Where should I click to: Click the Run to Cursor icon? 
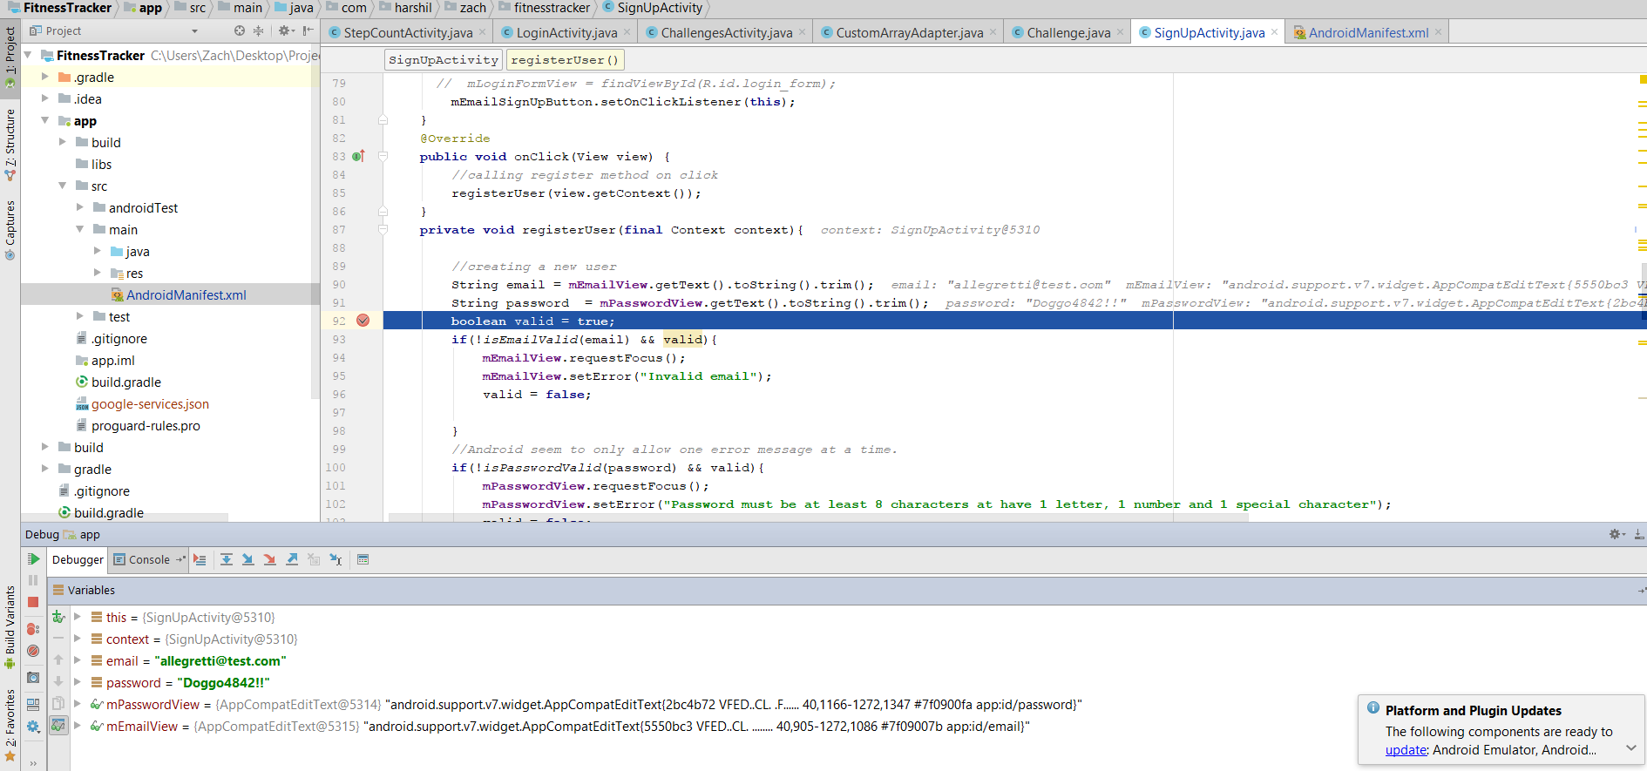pyautogui.click(x=335, y=559)
